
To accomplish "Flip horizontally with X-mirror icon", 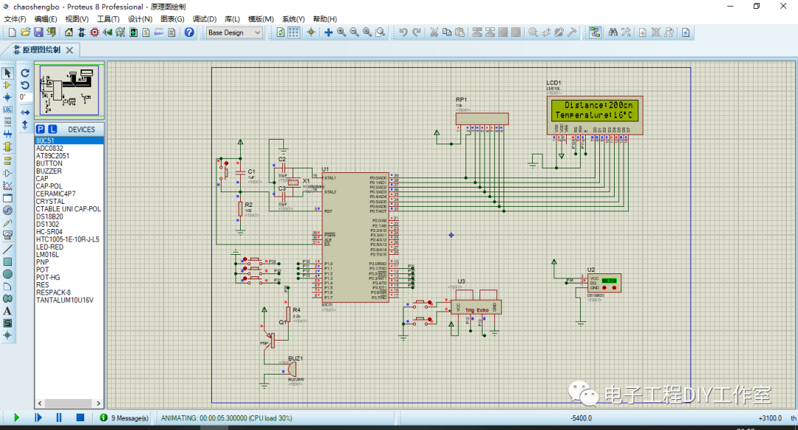I will (x=25, y=112).
